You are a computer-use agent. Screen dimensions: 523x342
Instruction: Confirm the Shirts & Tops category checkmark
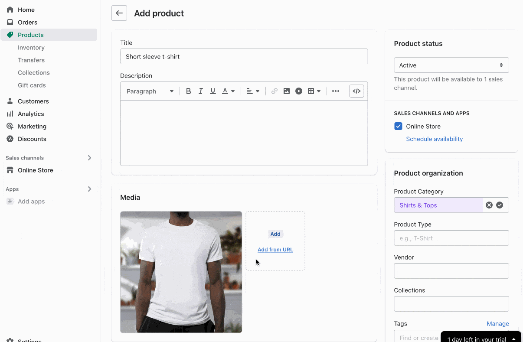500,205
